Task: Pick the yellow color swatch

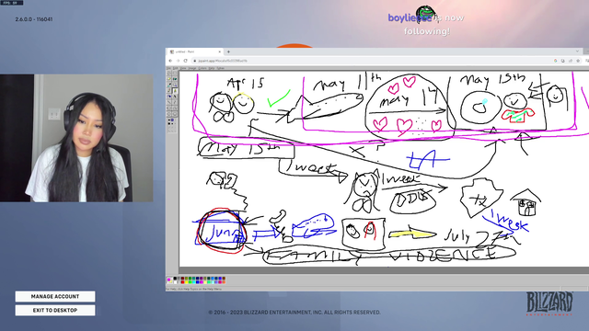Action: point(186,282)
